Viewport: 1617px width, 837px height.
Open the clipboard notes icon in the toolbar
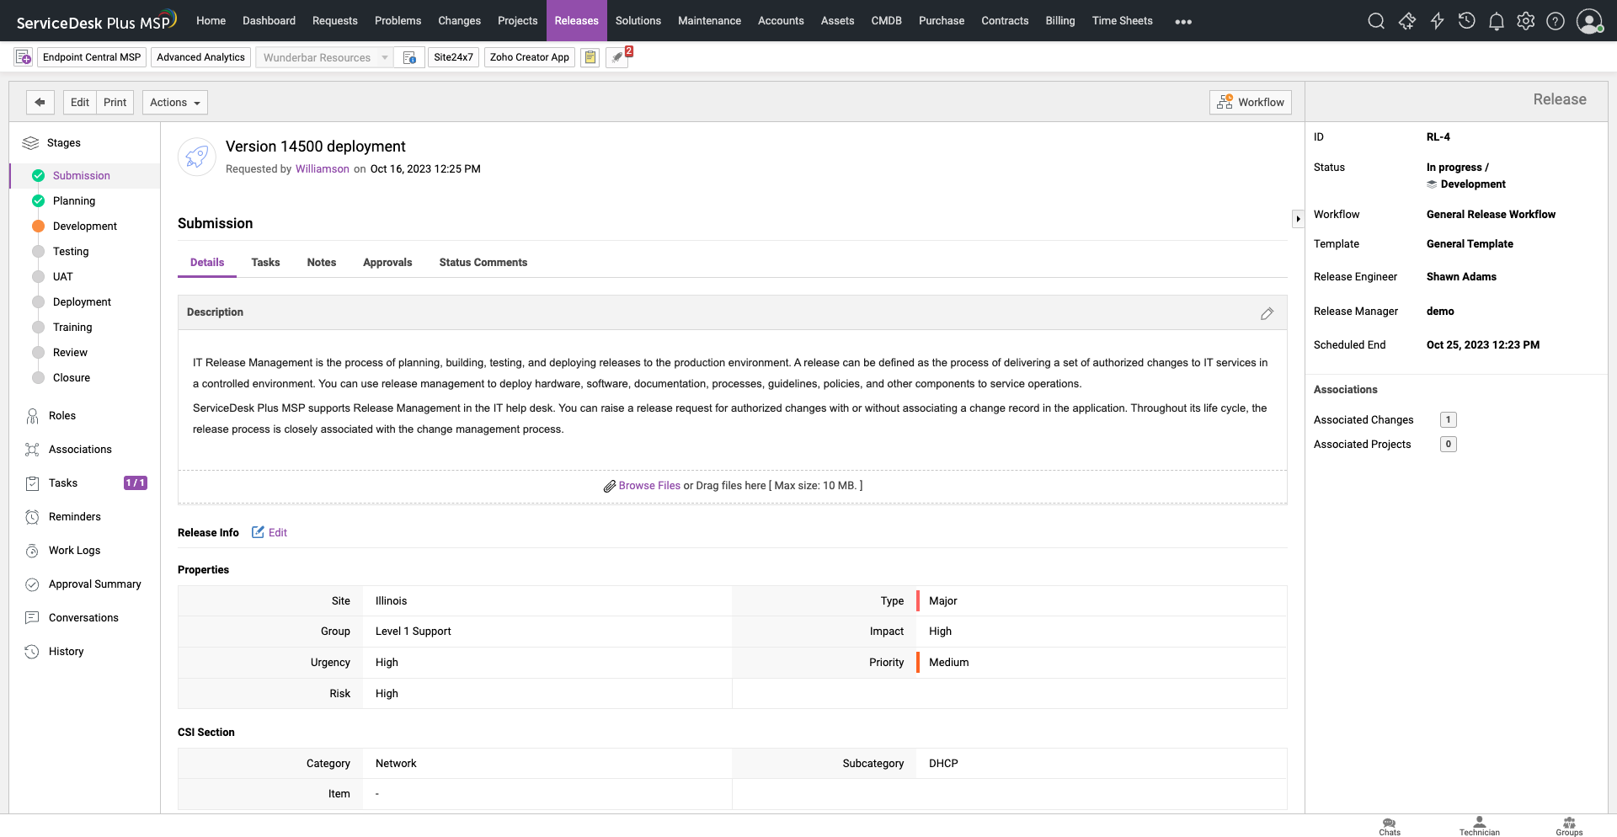(590, 57)
